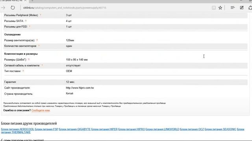252x141 pixels.
Task: Help mark next to Разъемы SATA
Action: click(26, 21)
